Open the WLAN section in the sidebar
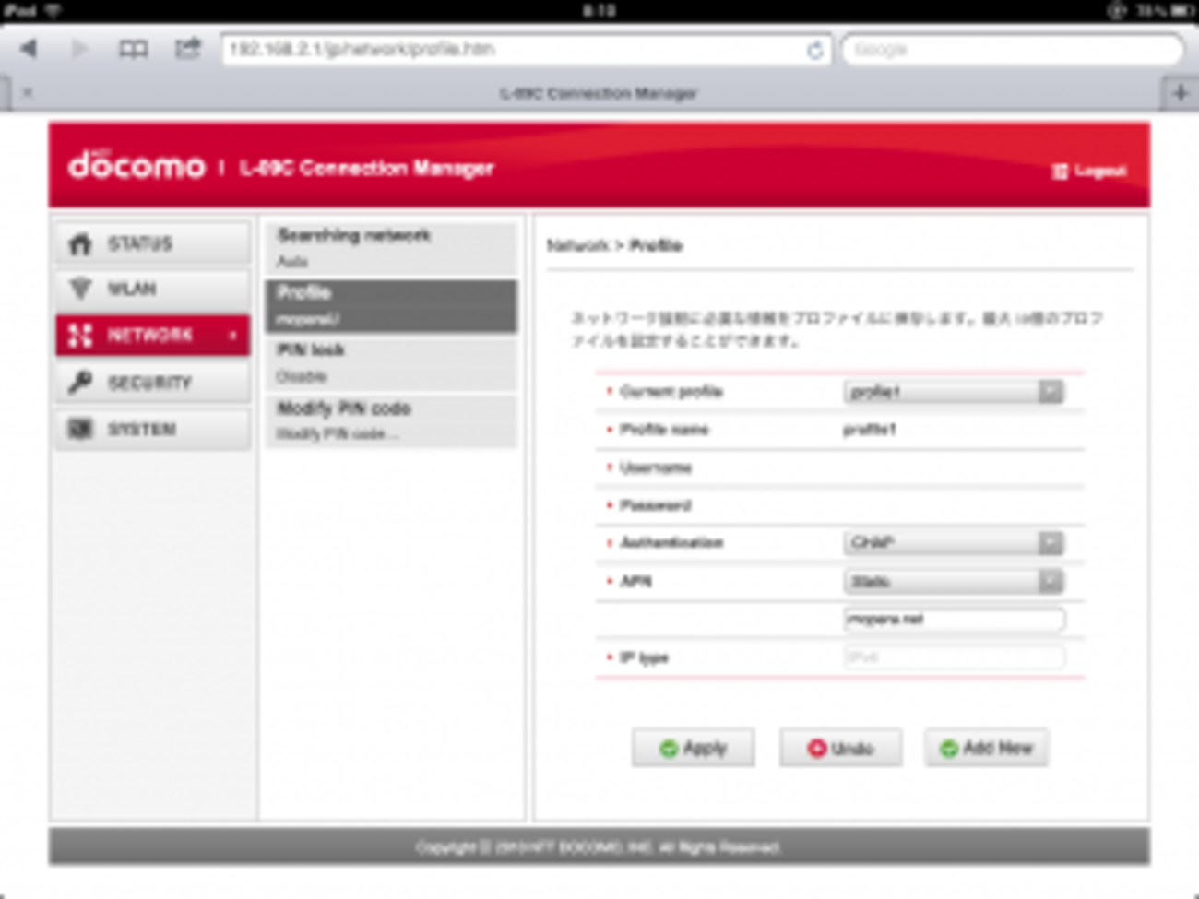This screenshot has height=899, width=1199. (x=153, y=290)
